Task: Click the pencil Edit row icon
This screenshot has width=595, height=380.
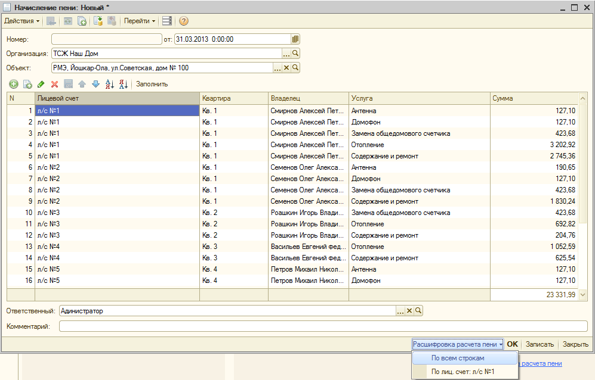Action: pyautogui.click(x=41, y=84)
